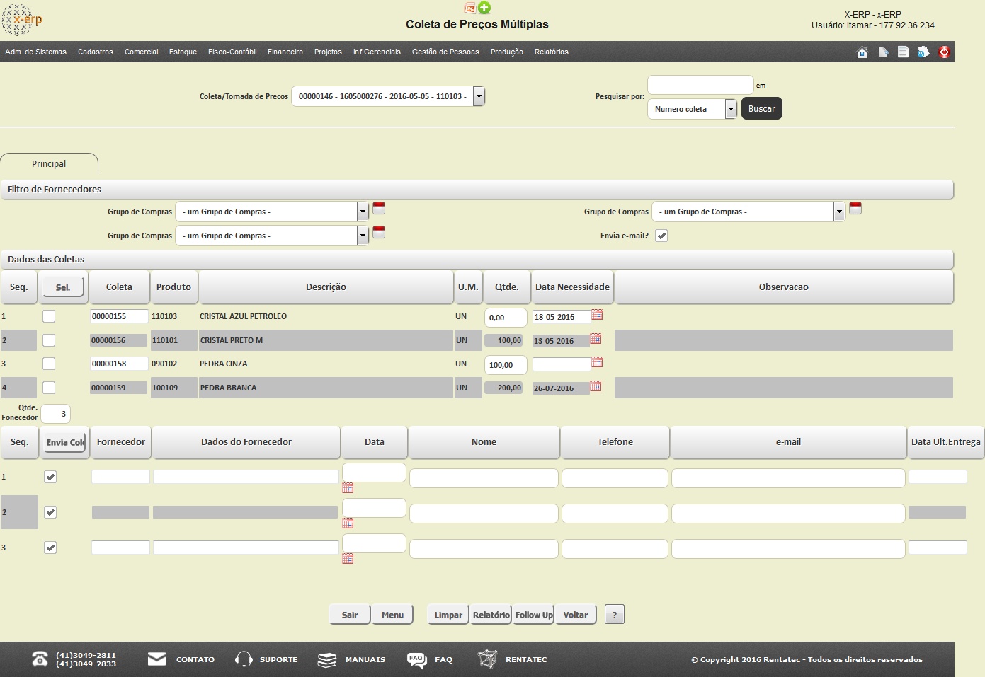Open the Fisco-Contábil menu
985x677 pixels.
point(232,52)
